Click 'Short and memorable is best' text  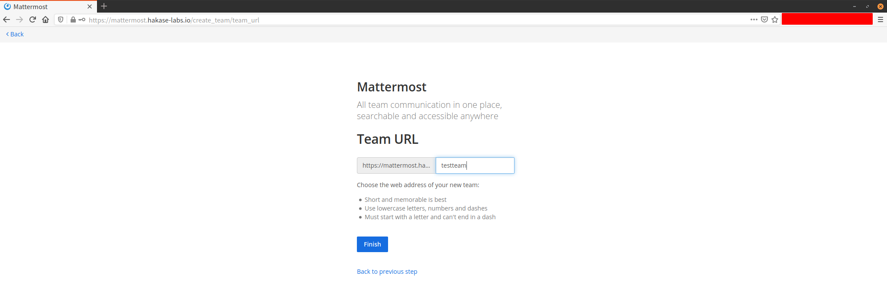tap(405, 200)
